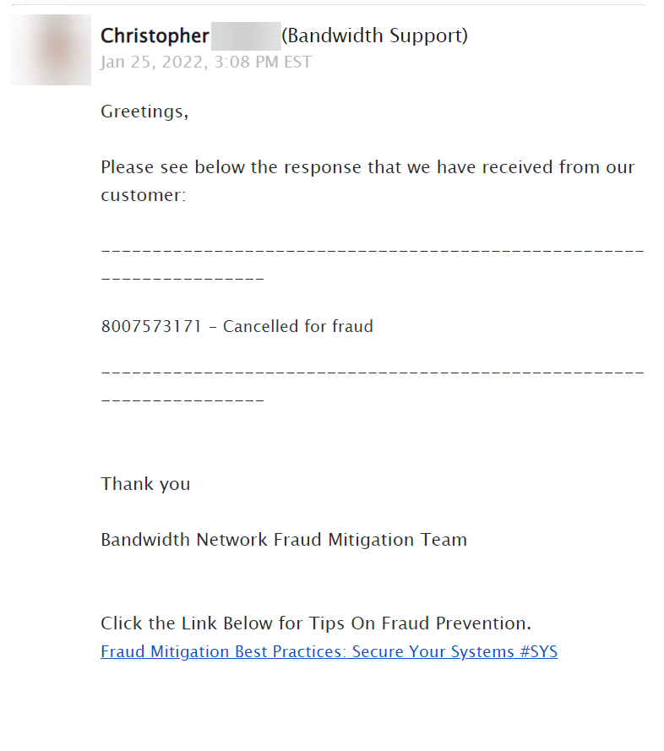Image resolution: width=664 pixels, height=751 pixels.
Task: Open the Fraud Mitigation Best Practices link
Action: (x=329, y=652)
